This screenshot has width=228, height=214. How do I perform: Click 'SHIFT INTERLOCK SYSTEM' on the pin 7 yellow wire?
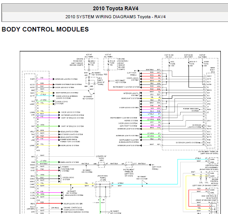click(x=67, y=93)
